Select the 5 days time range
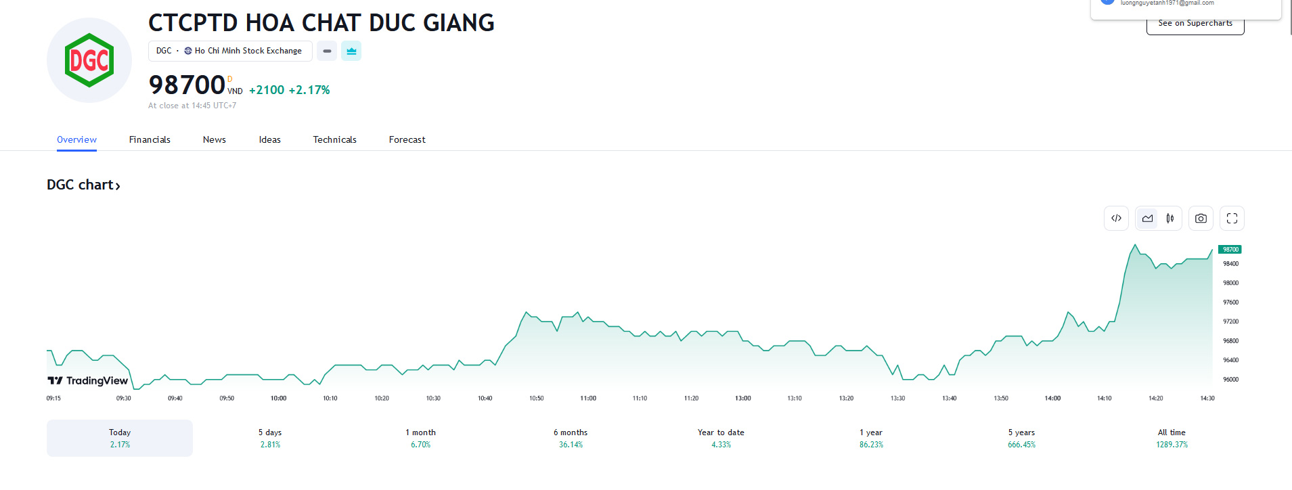This screenshot has height=490, width=1292. coord(270,438)
